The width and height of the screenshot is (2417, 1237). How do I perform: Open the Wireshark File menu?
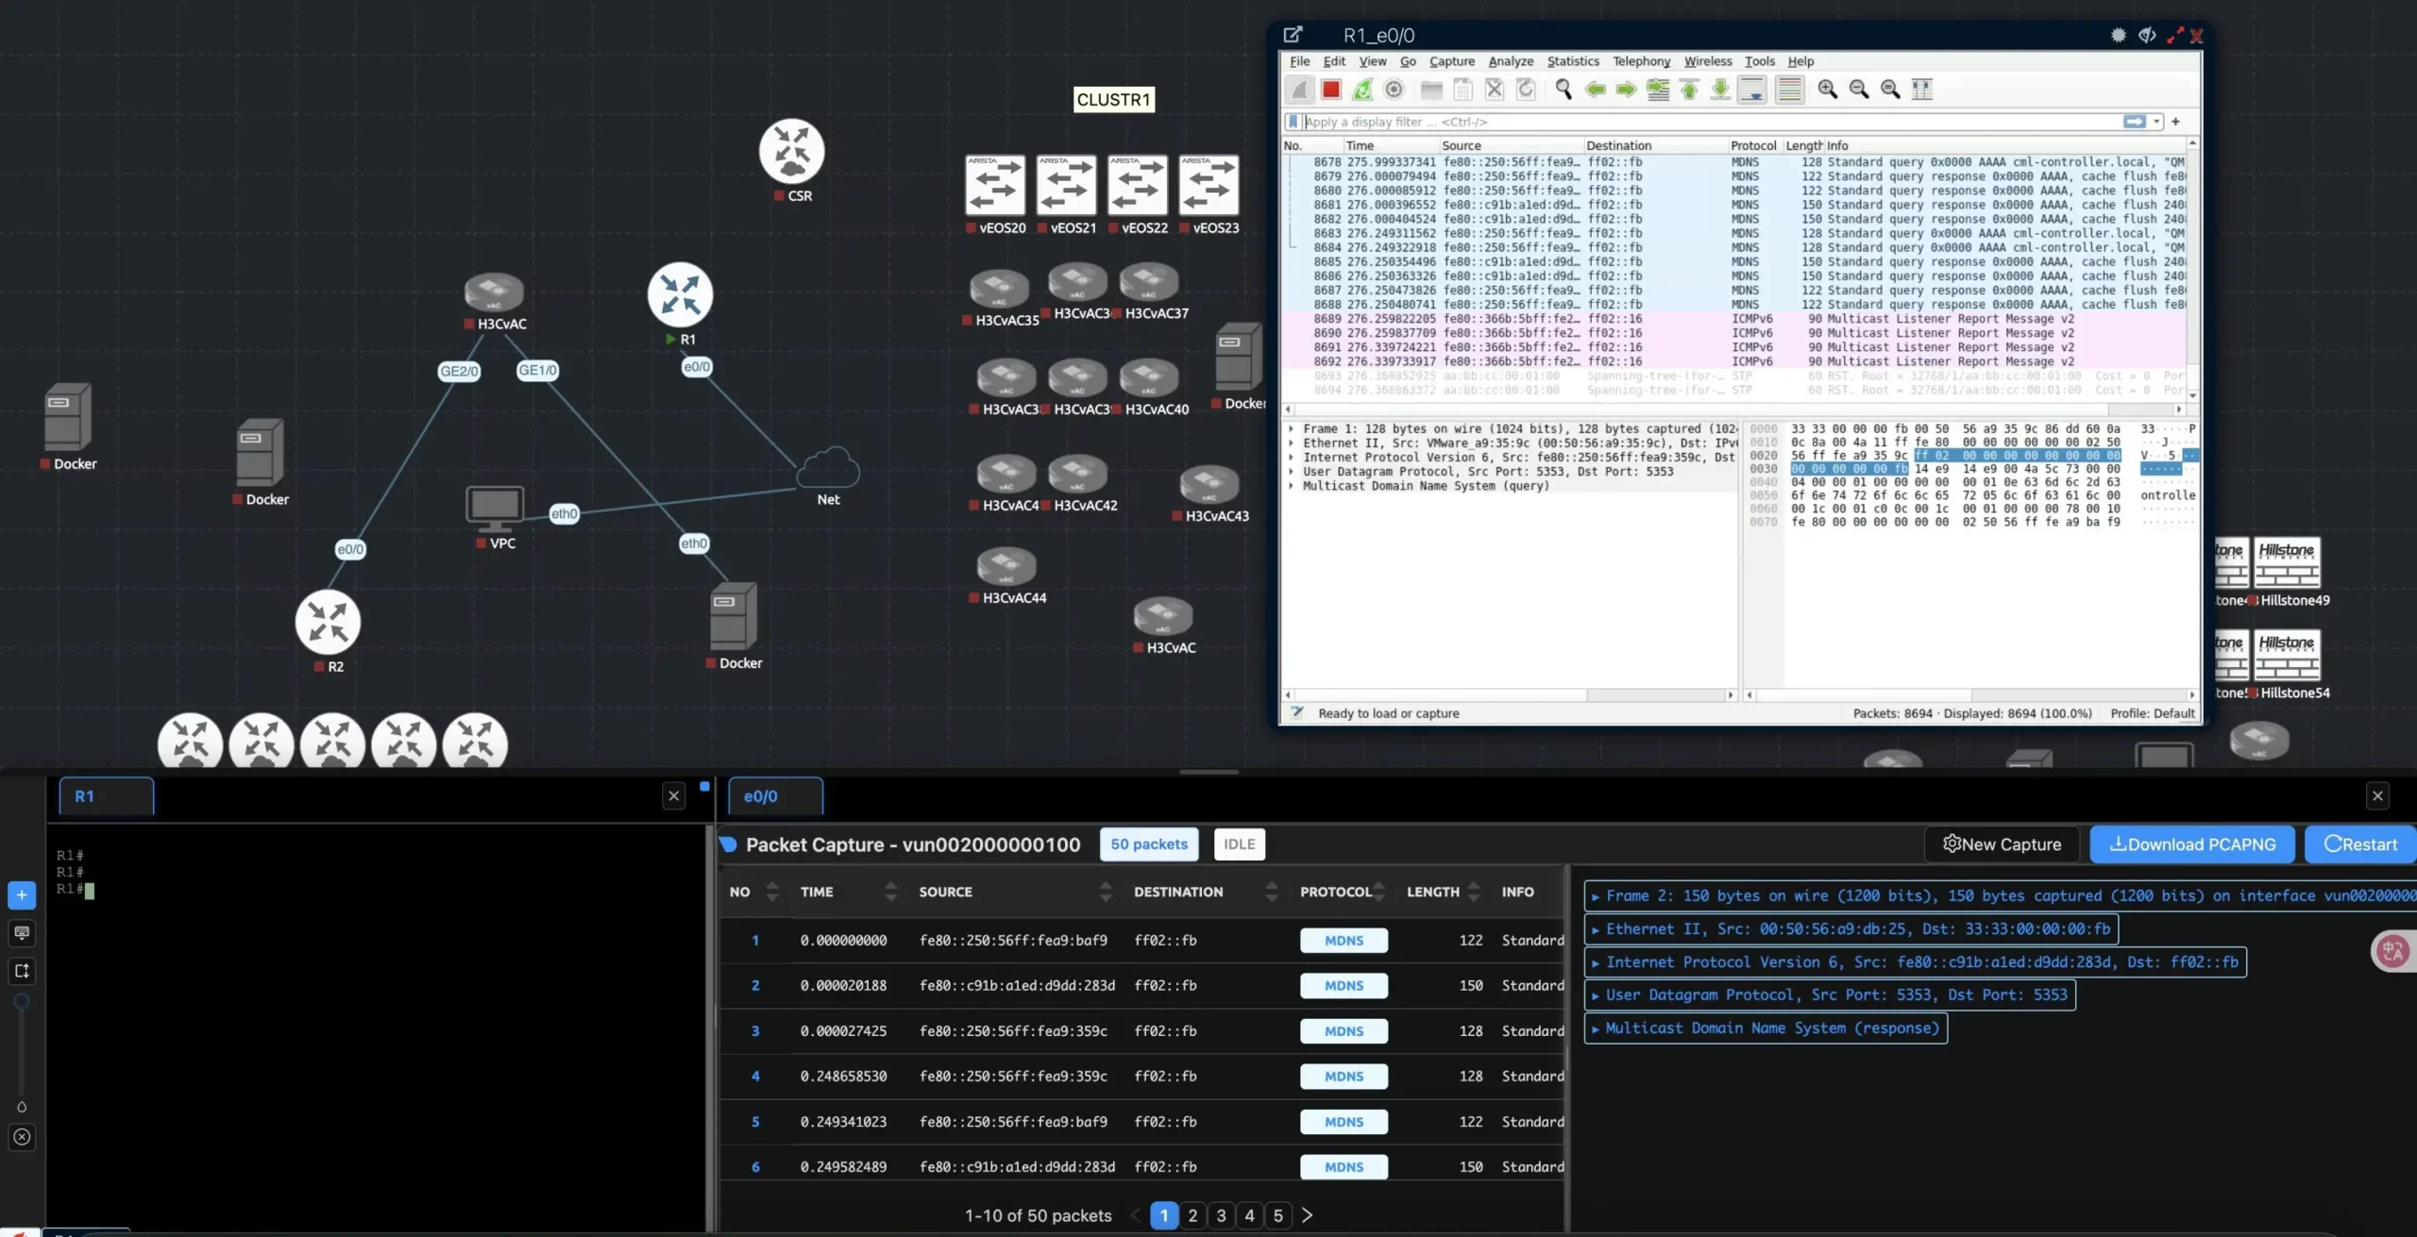(x=1300, y=61)
